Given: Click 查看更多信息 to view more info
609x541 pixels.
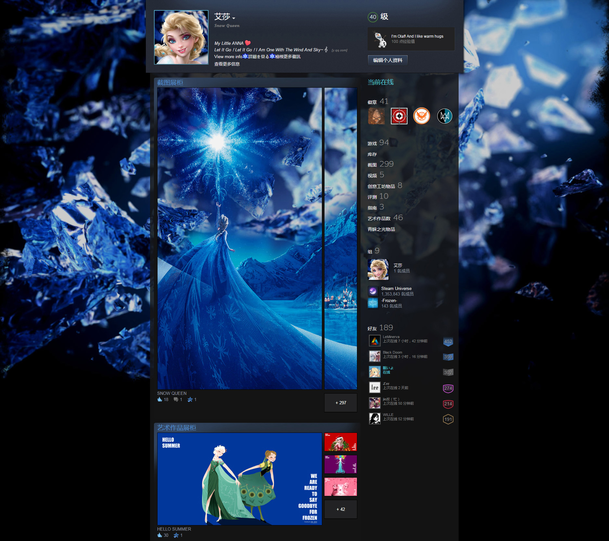Looking at the screenshot, I should click(227, 64).
